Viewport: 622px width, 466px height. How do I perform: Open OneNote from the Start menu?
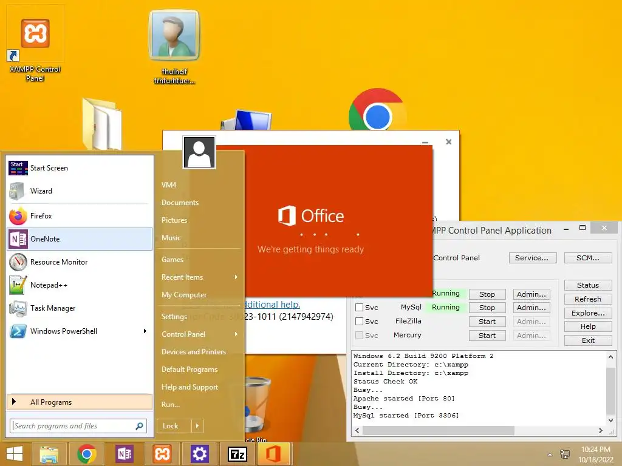(x=80, y=239)
